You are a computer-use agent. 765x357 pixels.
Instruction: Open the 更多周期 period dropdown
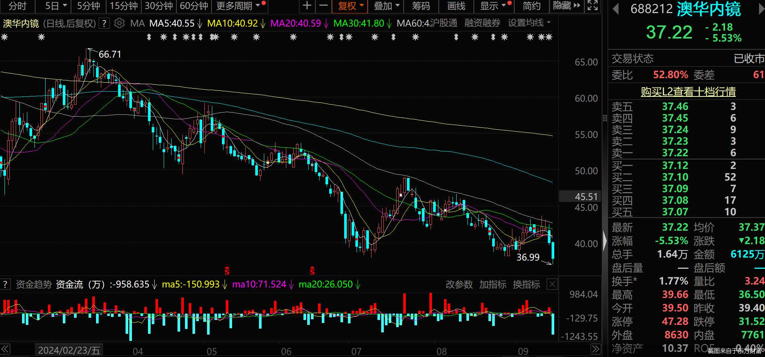point(238,6)
